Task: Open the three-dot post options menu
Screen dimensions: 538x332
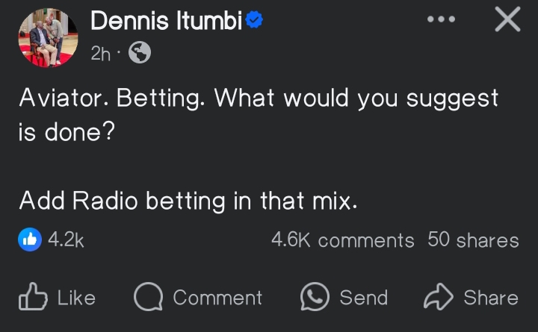Action: coord(441,19)
